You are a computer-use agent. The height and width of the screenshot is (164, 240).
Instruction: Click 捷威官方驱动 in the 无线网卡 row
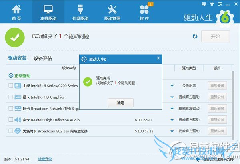[189, 131]
